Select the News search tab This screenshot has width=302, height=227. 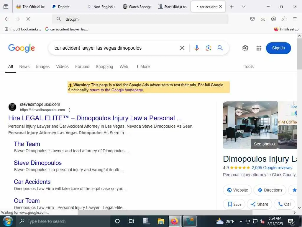point(24,67)
